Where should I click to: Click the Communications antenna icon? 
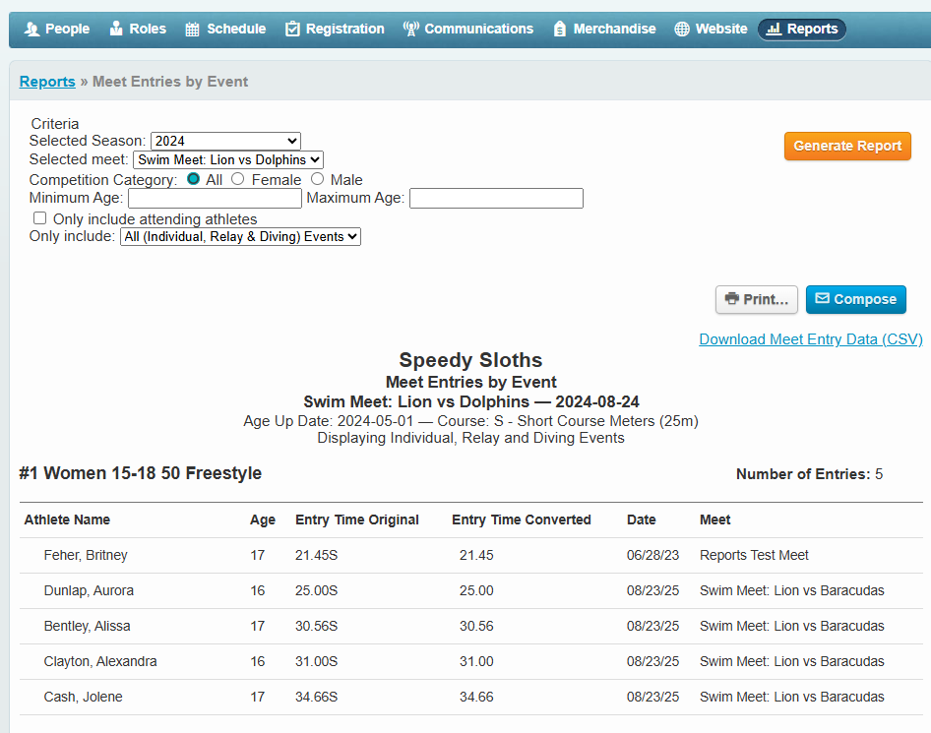point(411,30)
